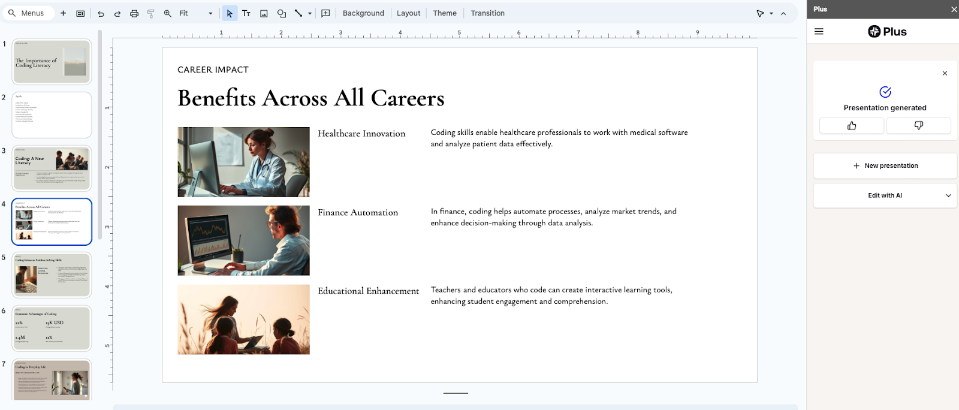Dismiss the Presentation generated card
Screen dimensions: 959x410
tap(945, 73)
